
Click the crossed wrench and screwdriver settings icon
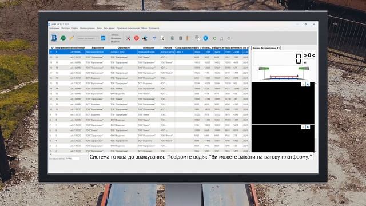click(128, 38)
